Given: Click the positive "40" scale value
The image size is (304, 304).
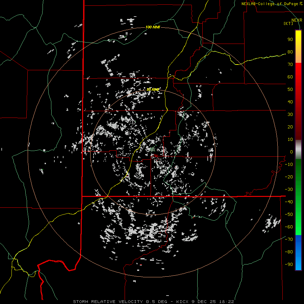Looking at the screenshot, I should click(290, 102).
